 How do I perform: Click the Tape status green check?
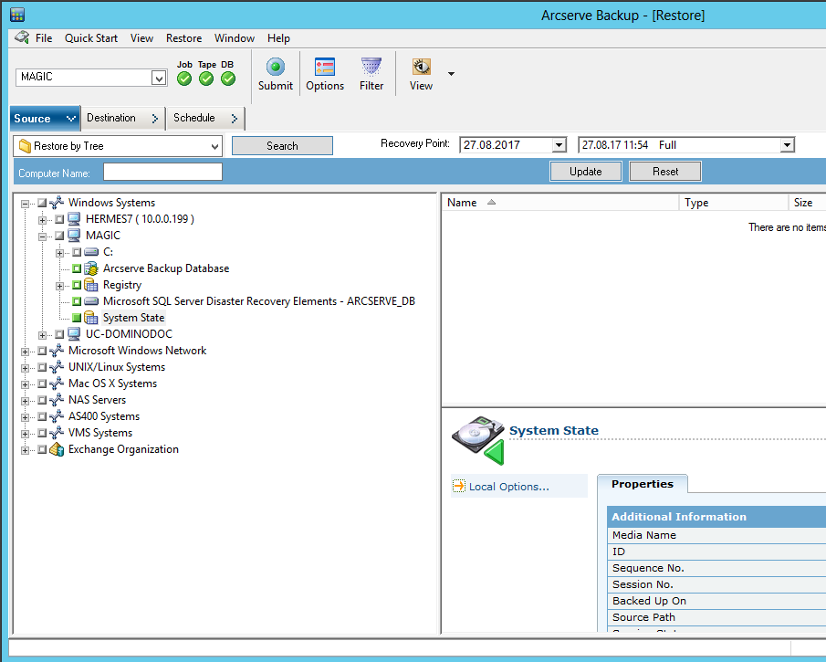tap(206, 79)
